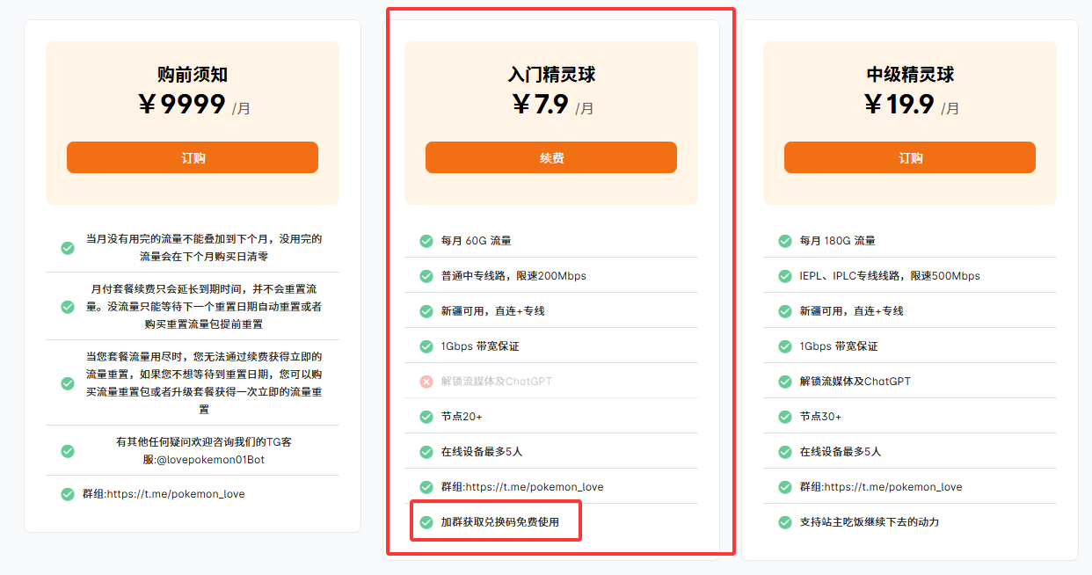
Task: Click the green check beside 每月 60G 流量
Action: click(x=426, y=241)
